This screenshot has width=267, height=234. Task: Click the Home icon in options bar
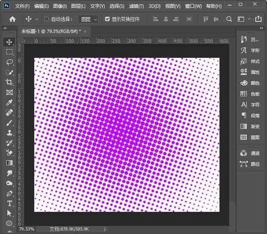click(12, 20)
